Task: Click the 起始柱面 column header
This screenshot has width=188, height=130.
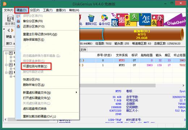Action: tap(147, 55)
